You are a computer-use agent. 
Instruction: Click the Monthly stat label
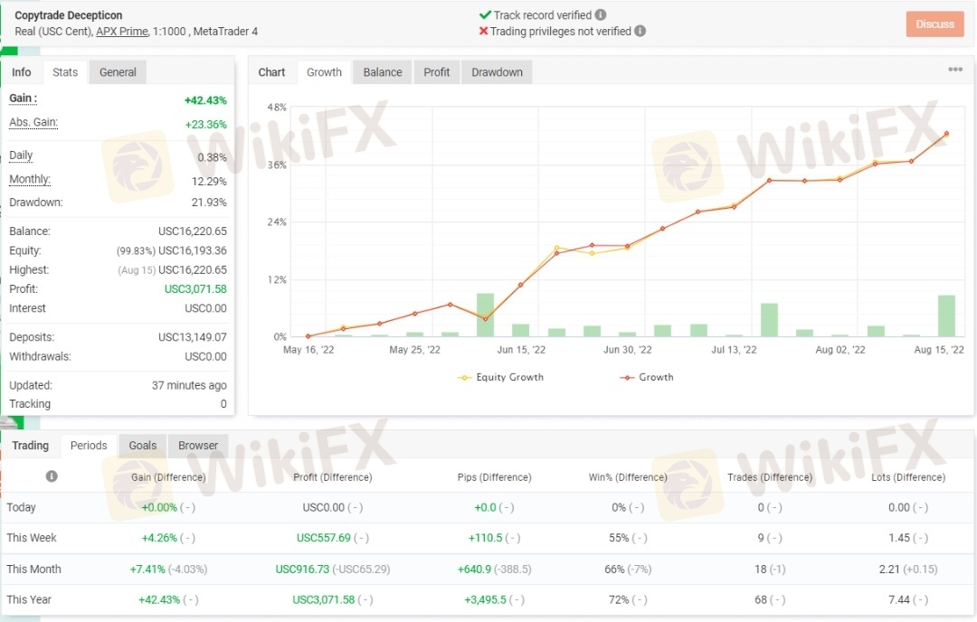(x=30, y=180)
